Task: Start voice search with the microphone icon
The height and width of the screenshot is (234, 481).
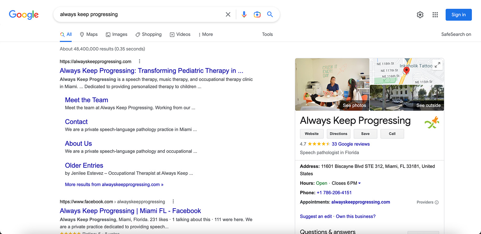Action: pyautogui.click(x=244, y=14)
